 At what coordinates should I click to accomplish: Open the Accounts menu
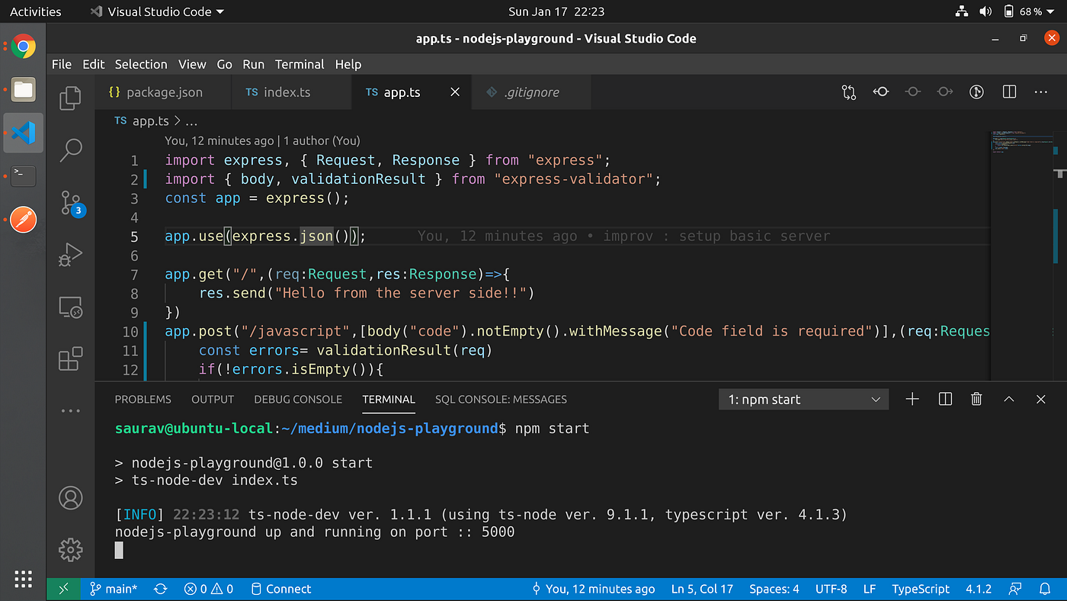(71, 498)
